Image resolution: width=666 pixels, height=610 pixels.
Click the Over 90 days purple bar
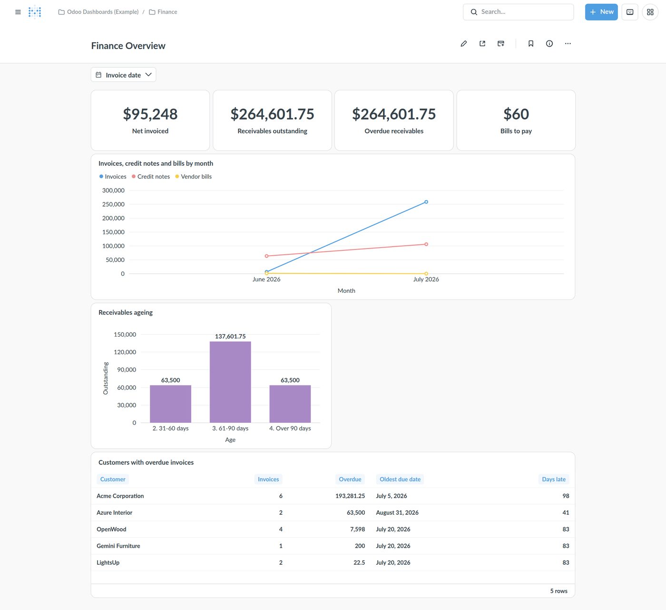(290, 404)
